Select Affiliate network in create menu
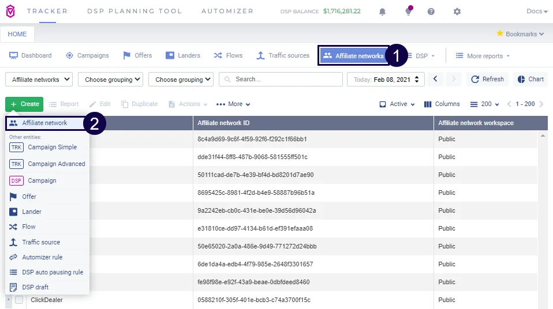Screen dimensions: 553x309 tap(44, 123)
